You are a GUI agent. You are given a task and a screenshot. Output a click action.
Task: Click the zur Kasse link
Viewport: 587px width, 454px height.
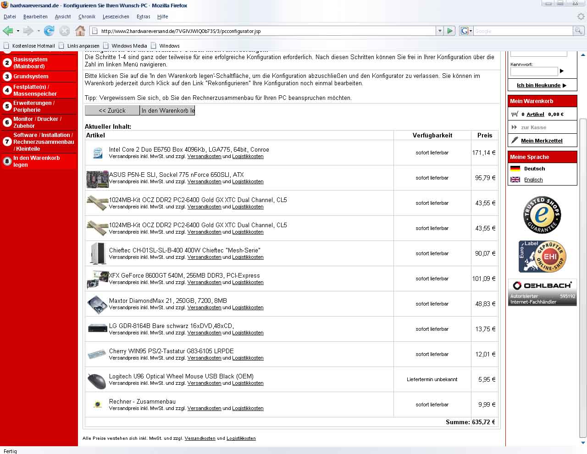click(533, 127)
